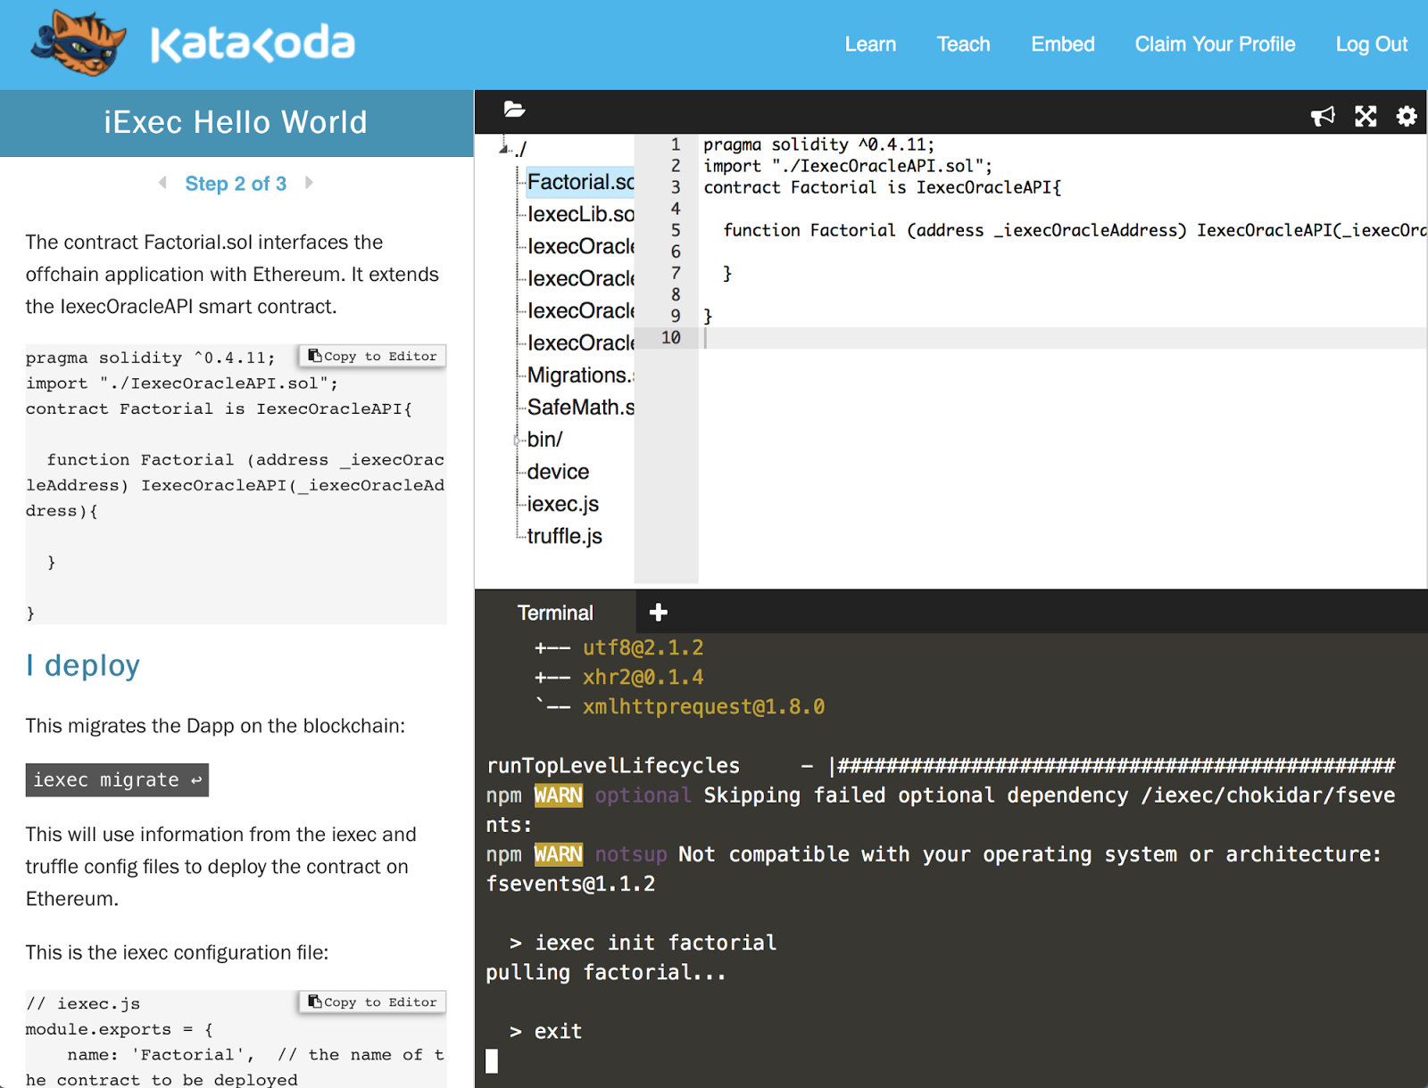Click the 'contract Factorial is IexecOracleAPI{' editor line
The image size is (1428, 1088).
(x=882, y=187)
